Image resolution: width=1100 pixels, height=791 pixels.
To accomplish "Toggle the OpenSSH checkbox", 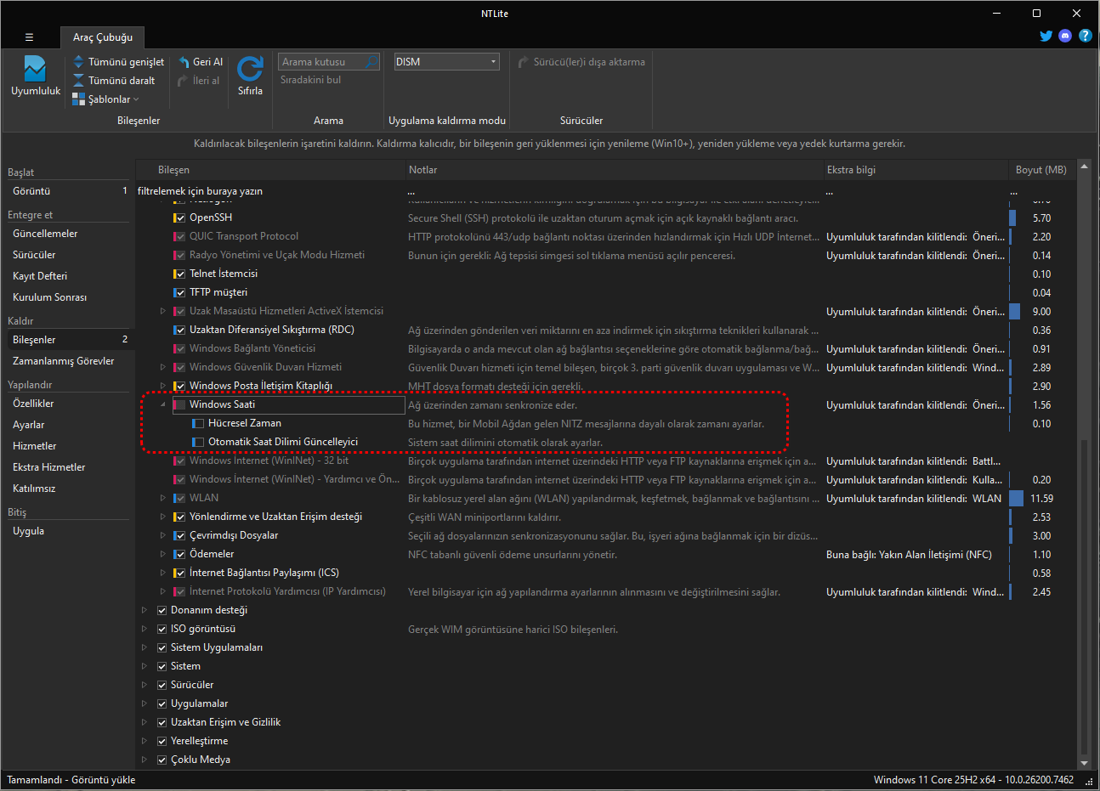I will pyautogui.click(x=179, y=218).
